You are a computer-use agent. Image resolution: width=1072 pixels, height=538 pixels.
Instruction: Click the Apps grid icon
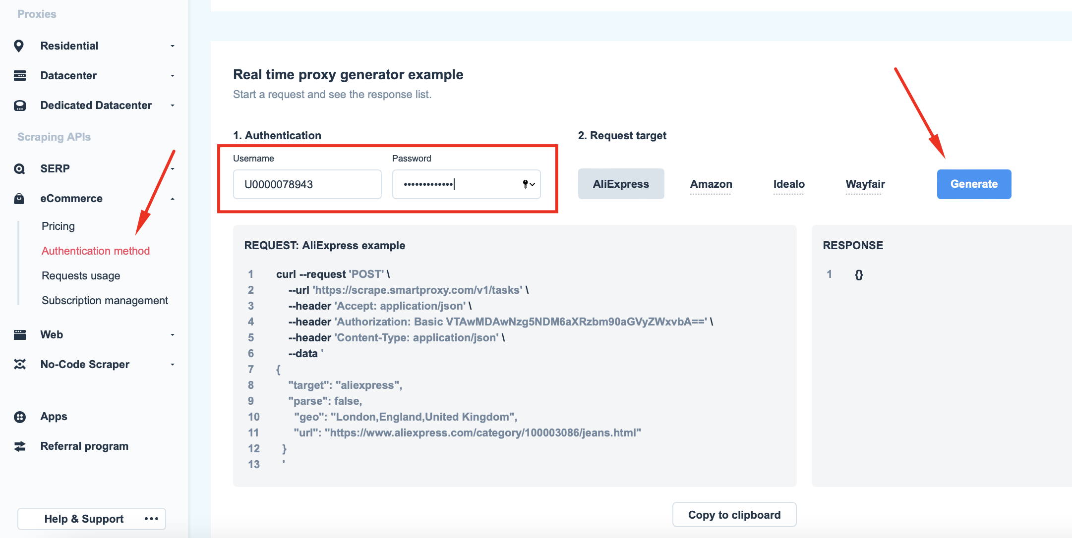[20, 417]
